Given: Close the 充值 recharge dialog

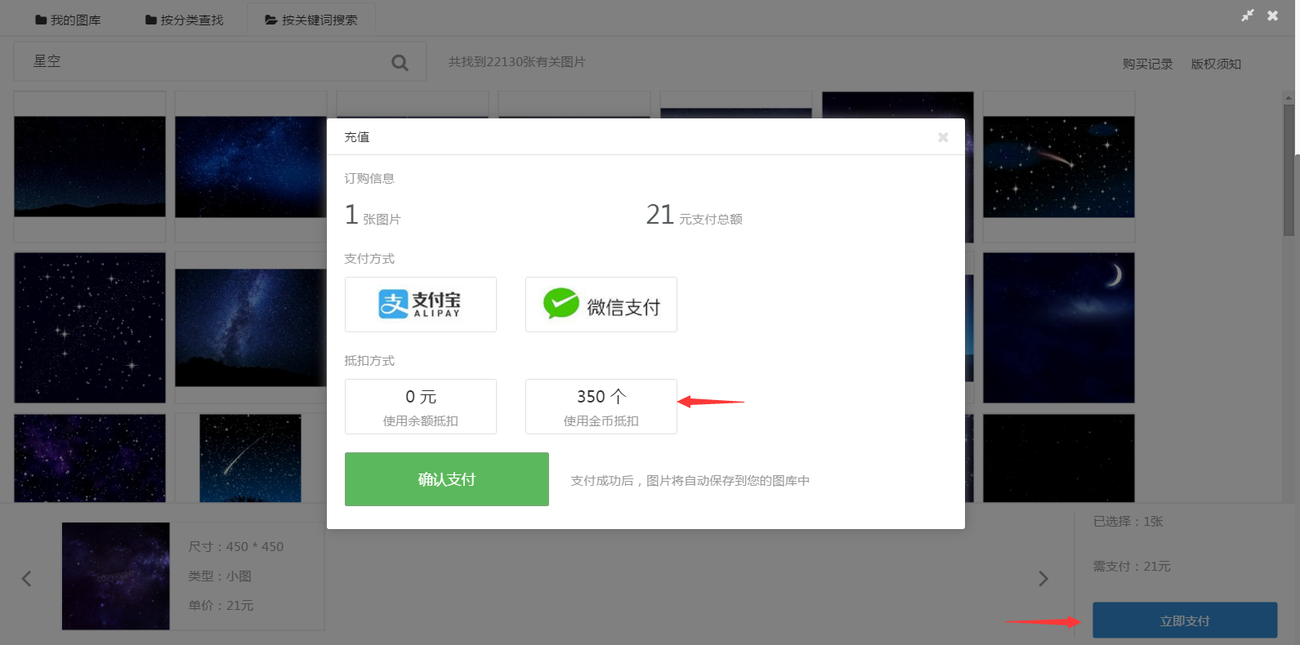Looking at the screenshot, I should (943, 137).
